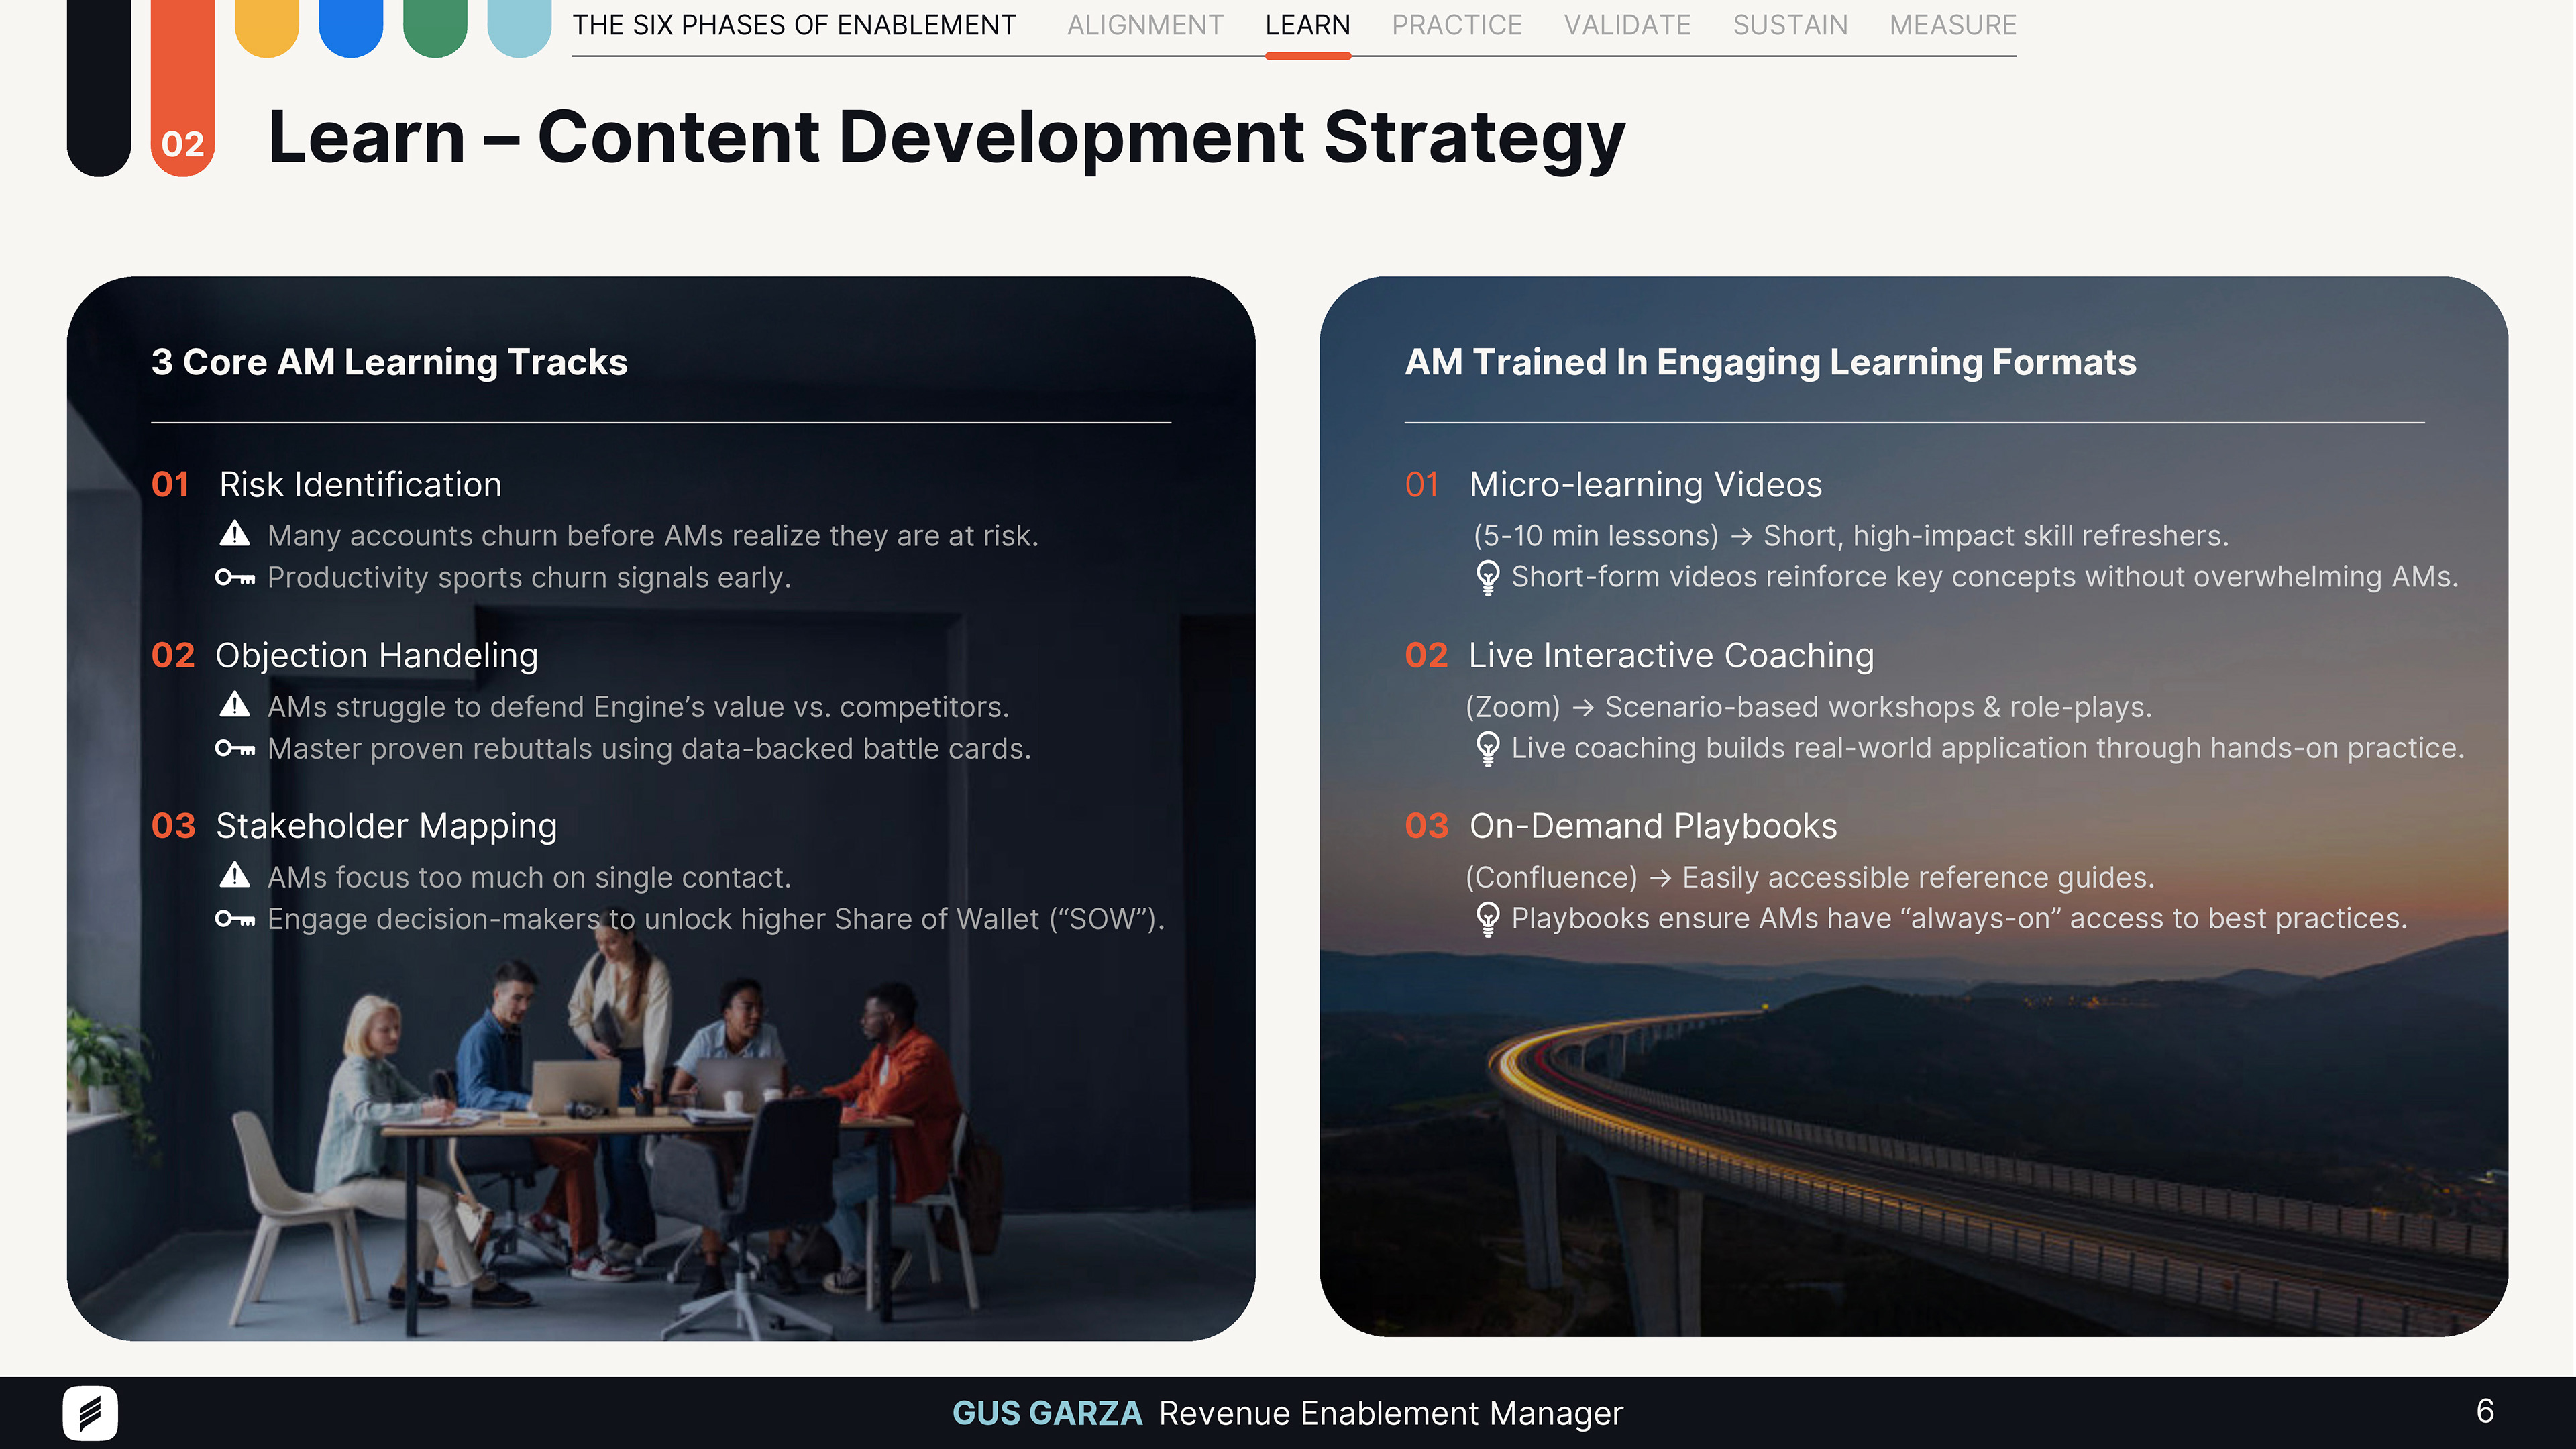Screen dimensions: 2576x1449
Task: Click the blue pill shape in header
Action: (351, 28)
